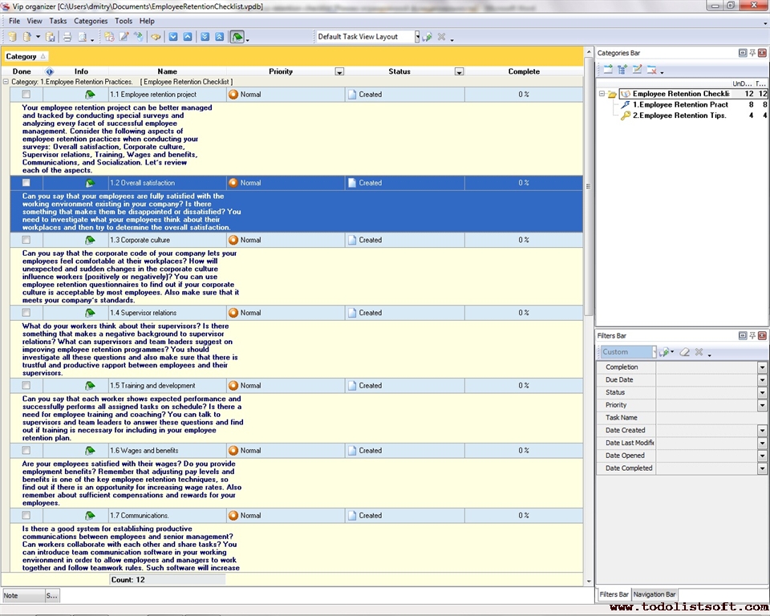This screenshot has height=616, width=770.
Task: Check the Done box for Employee retention project
Action: coord(26,95)
